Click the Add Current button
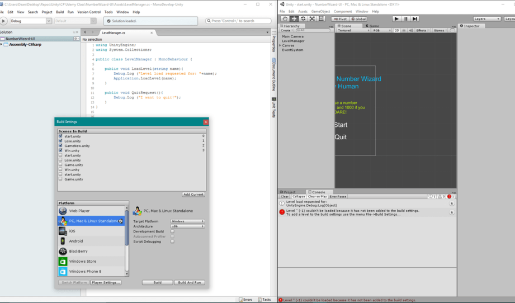This screenshot has width=515, height=303. [193, 195]
